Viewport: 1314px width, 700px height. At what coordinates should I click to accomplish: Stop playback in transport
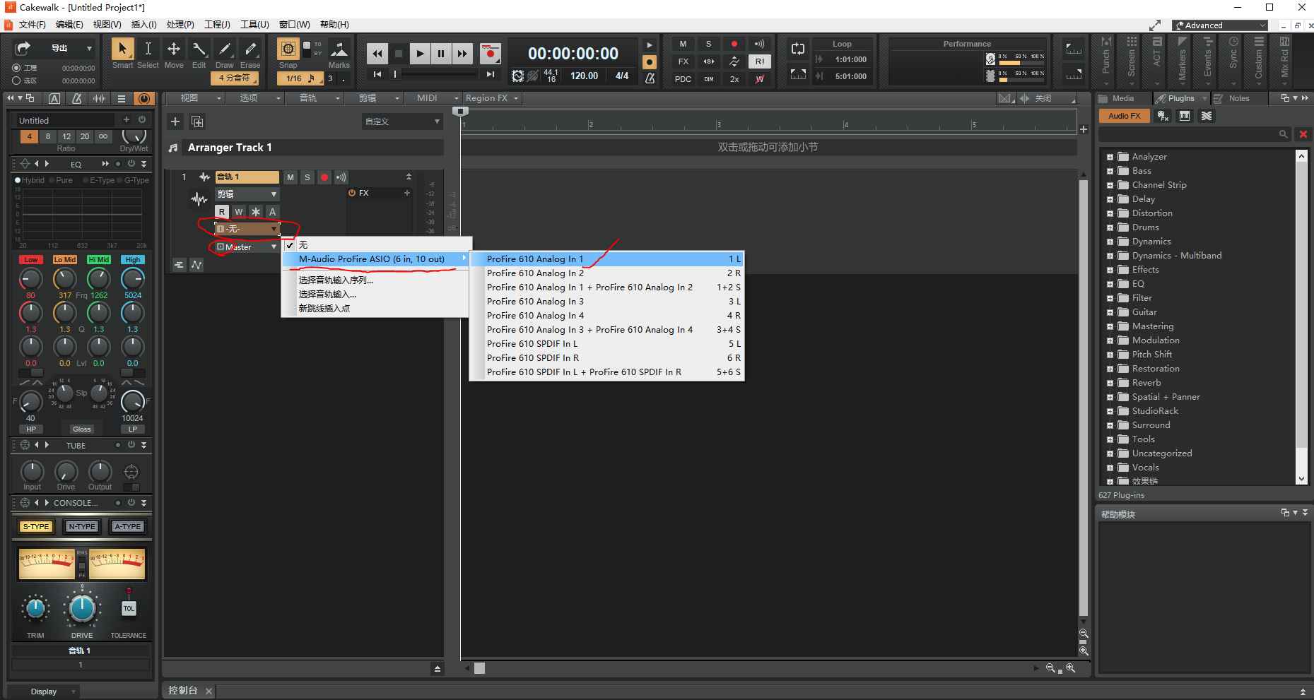[399, 53]
